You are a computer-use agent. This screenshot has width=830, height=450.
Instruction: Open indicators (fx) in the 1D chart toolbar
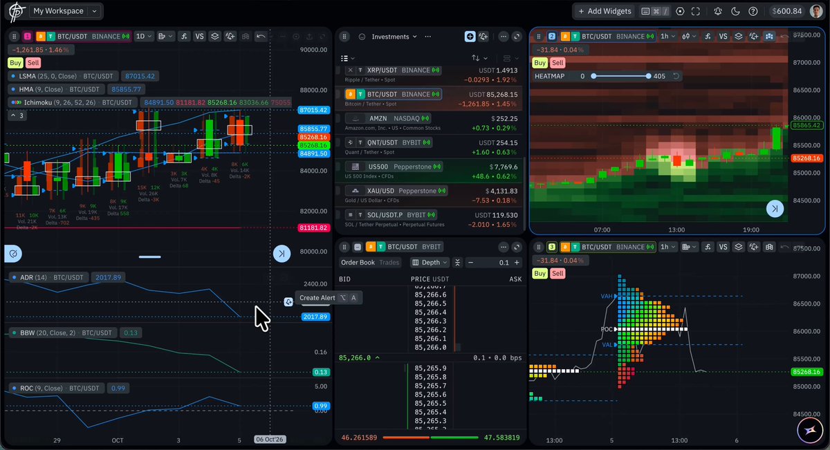point(185,36)
